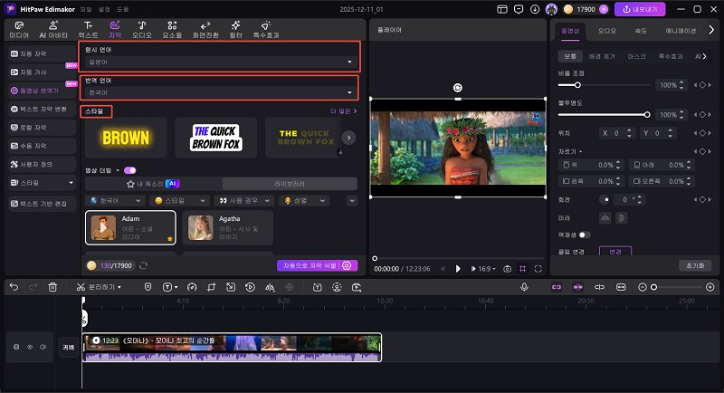This screenshot has width=724, height=393.
Task: Click the horizontal flip icon next to 미러
Action: click(x=605, y=218)
